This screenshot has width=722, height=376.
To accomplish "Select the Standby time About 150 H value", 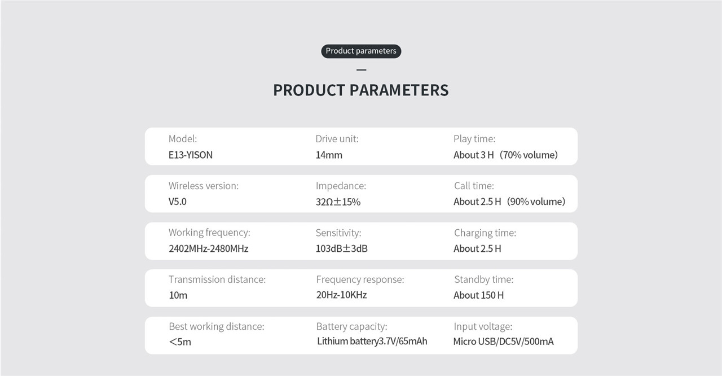I will [x=479, y=295].
